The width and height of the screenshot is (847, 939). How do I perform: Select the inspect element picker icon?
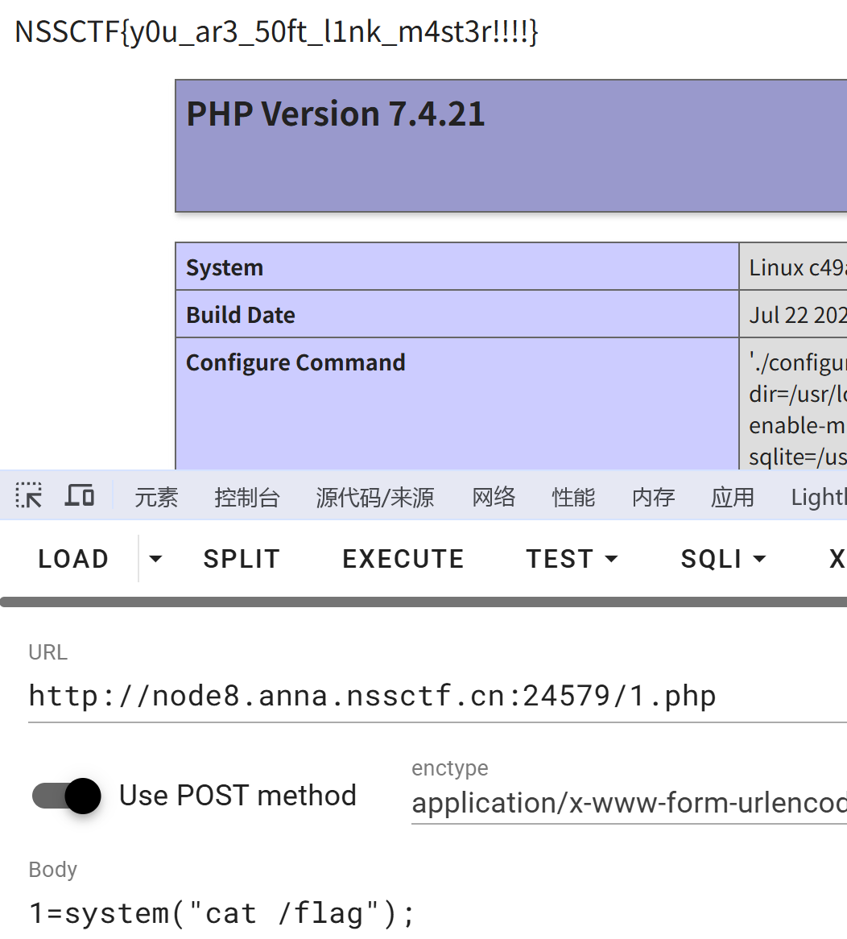[29, 496]
